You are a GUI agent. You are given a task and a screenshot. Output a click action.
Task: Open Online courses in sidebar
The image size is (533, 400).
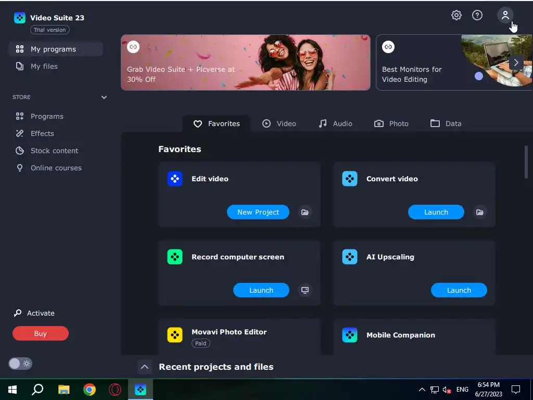55,168
